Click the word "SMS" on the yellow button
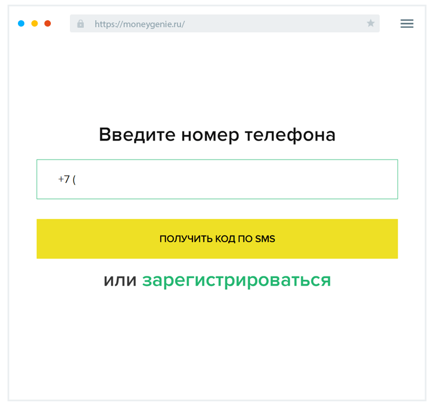Image resolution: width=434 pixels, height=410 pixels. pos(265,239)
